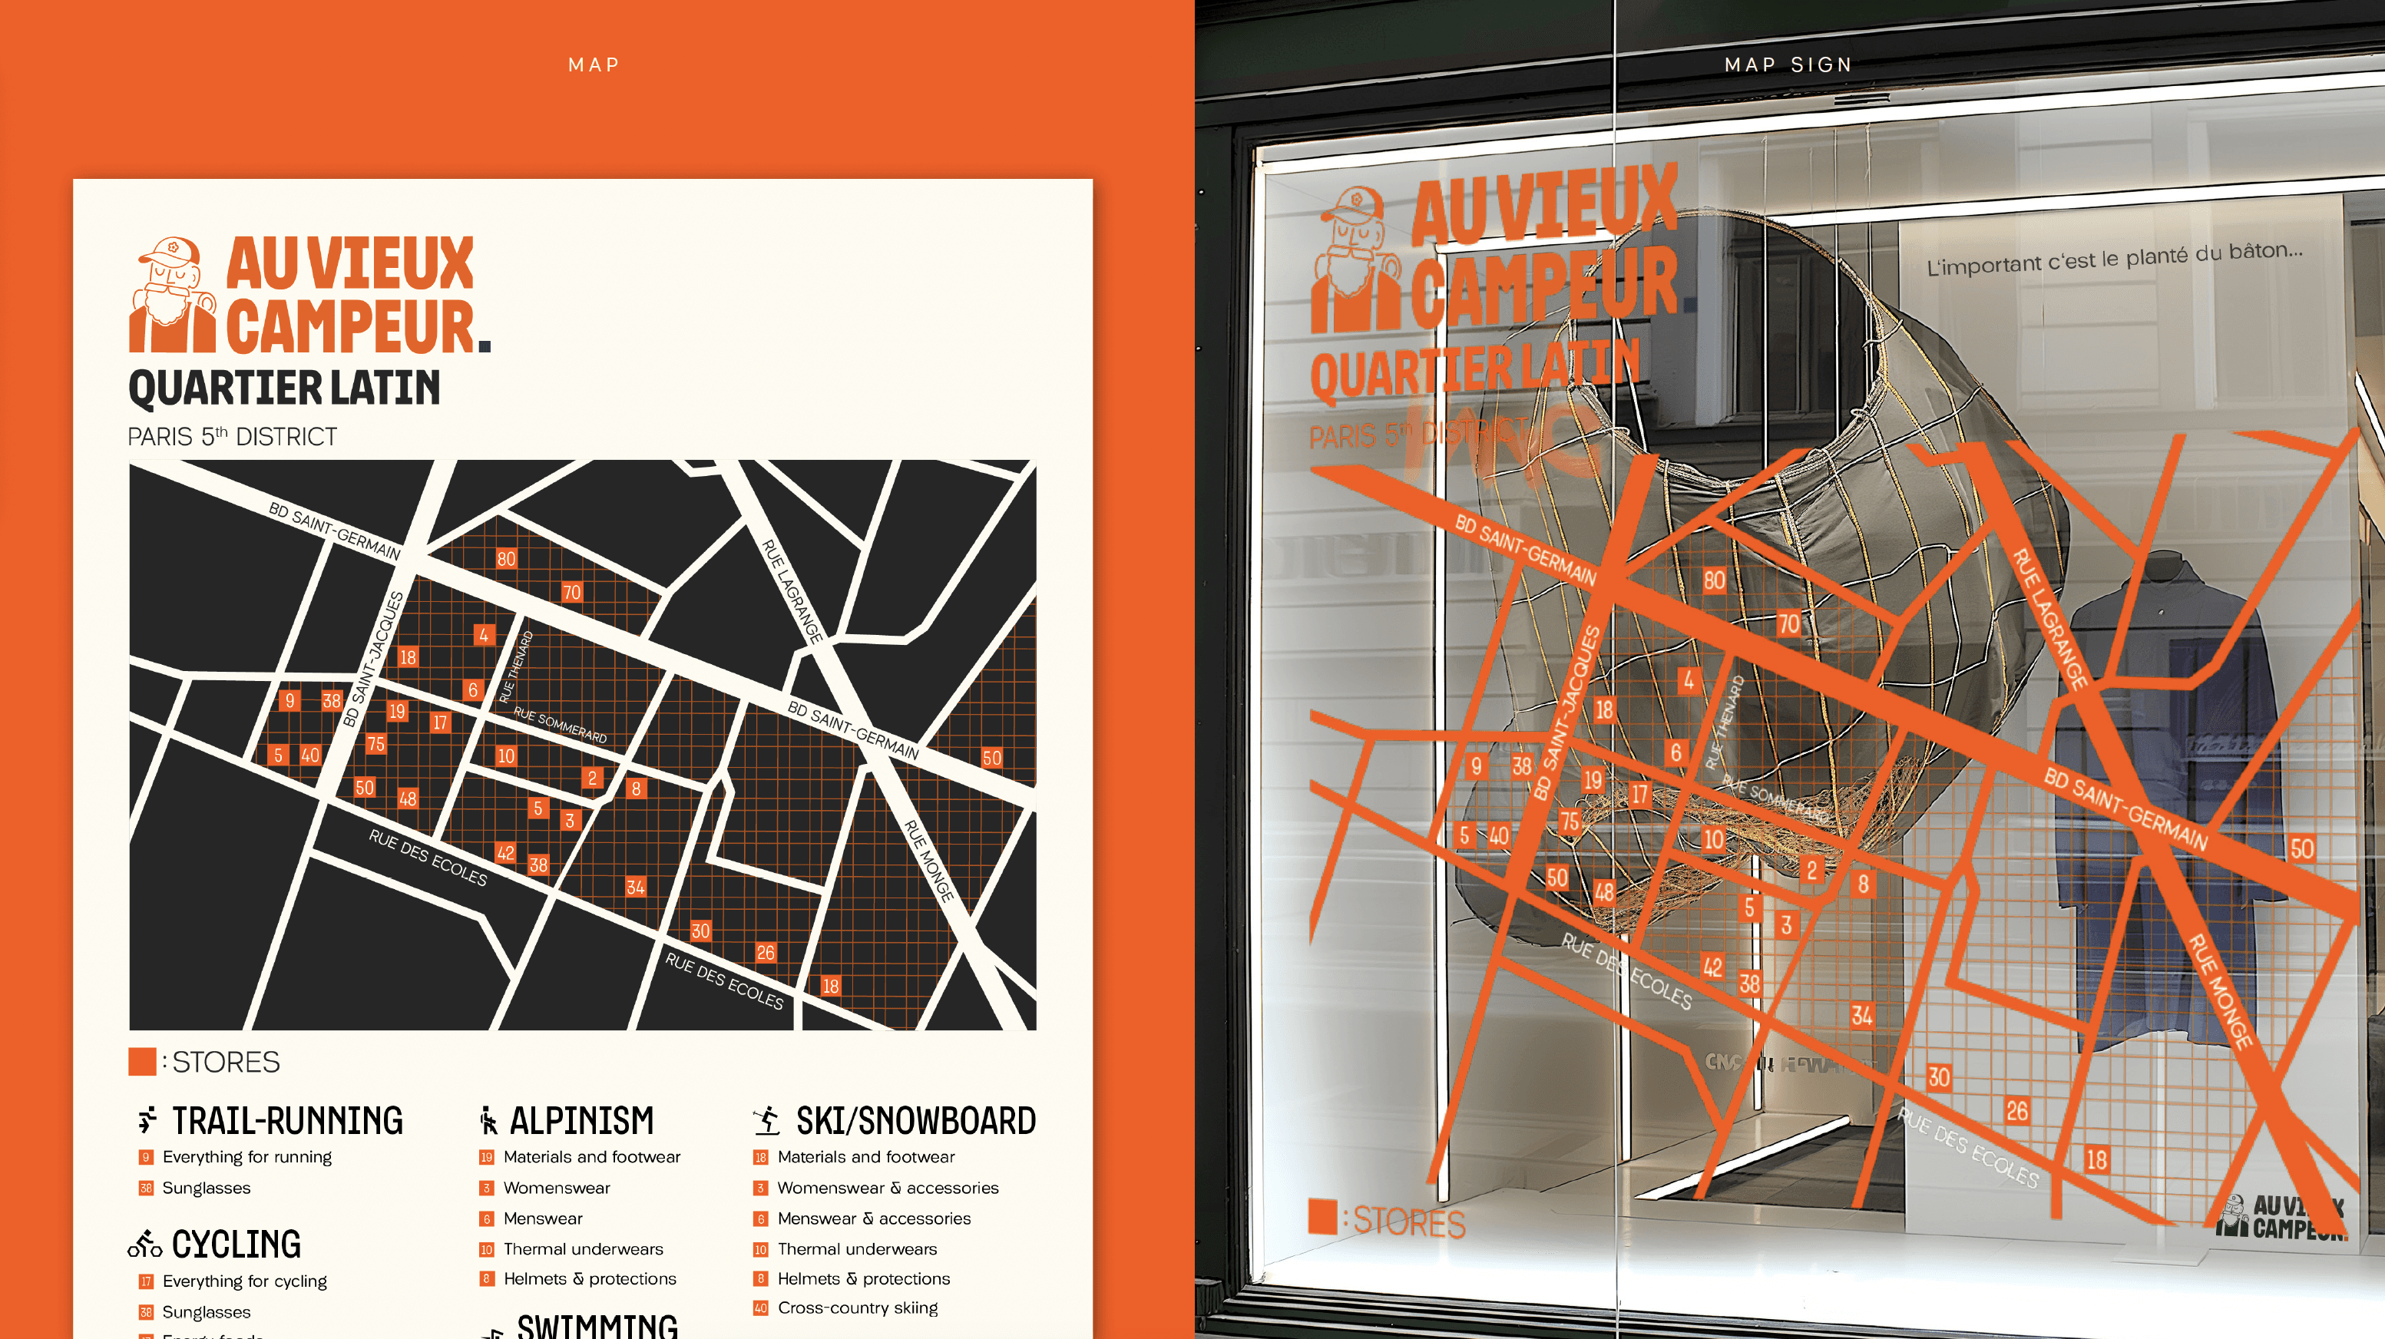Click Everything for running list entry
Viewport: 2385px width, 1339px height.
click(x=246, y=1156)
